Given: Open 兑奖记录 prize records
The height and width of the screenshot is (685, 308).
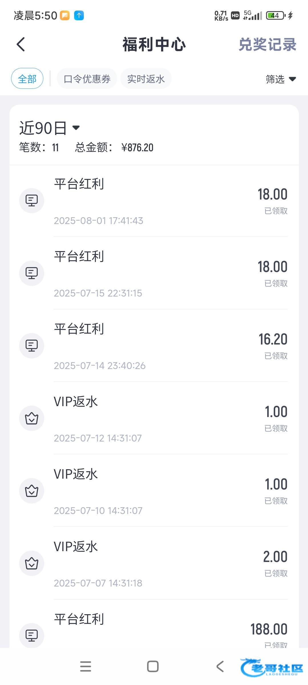Looking at the screenshot, I should [x=267, y=45].
